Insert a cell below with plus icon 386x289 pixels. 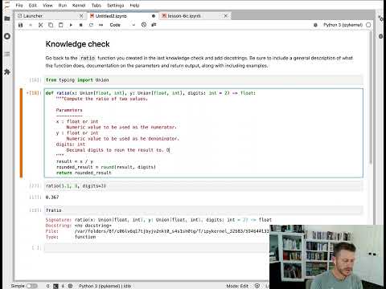pyautogui.click(x=31, y=25)
